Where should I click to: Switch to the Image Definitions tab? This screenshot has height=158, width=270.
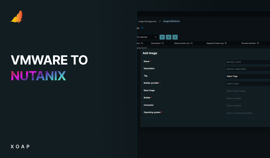171,21
